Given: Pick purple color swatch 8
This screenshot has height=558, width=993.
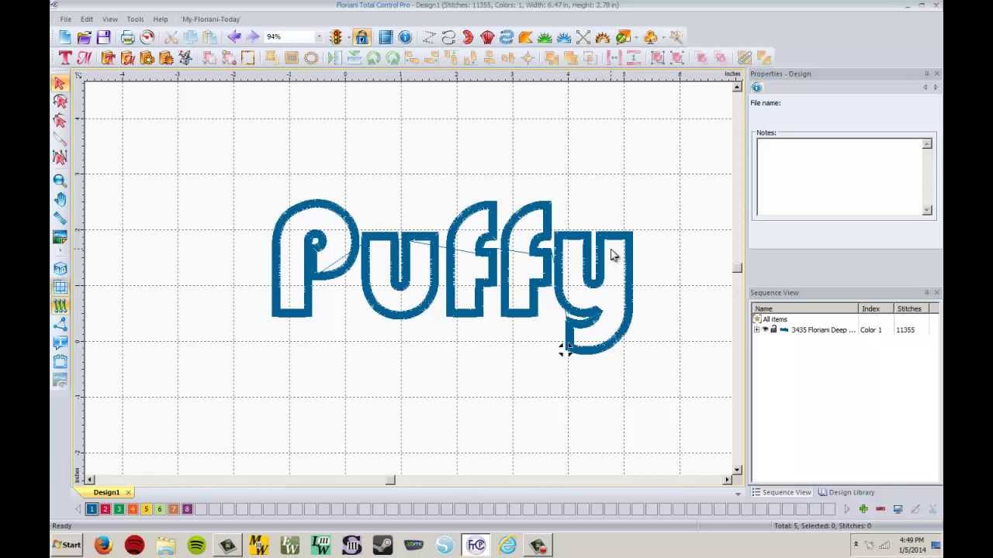Looking at the screenshot, I should 187,509.
